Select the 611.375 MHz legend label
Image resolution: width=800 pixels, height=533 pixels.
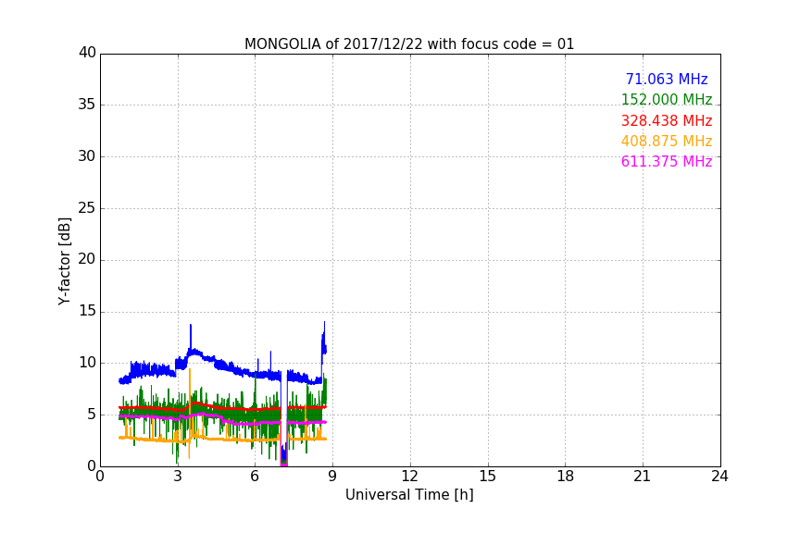click(x=667, y=162)
